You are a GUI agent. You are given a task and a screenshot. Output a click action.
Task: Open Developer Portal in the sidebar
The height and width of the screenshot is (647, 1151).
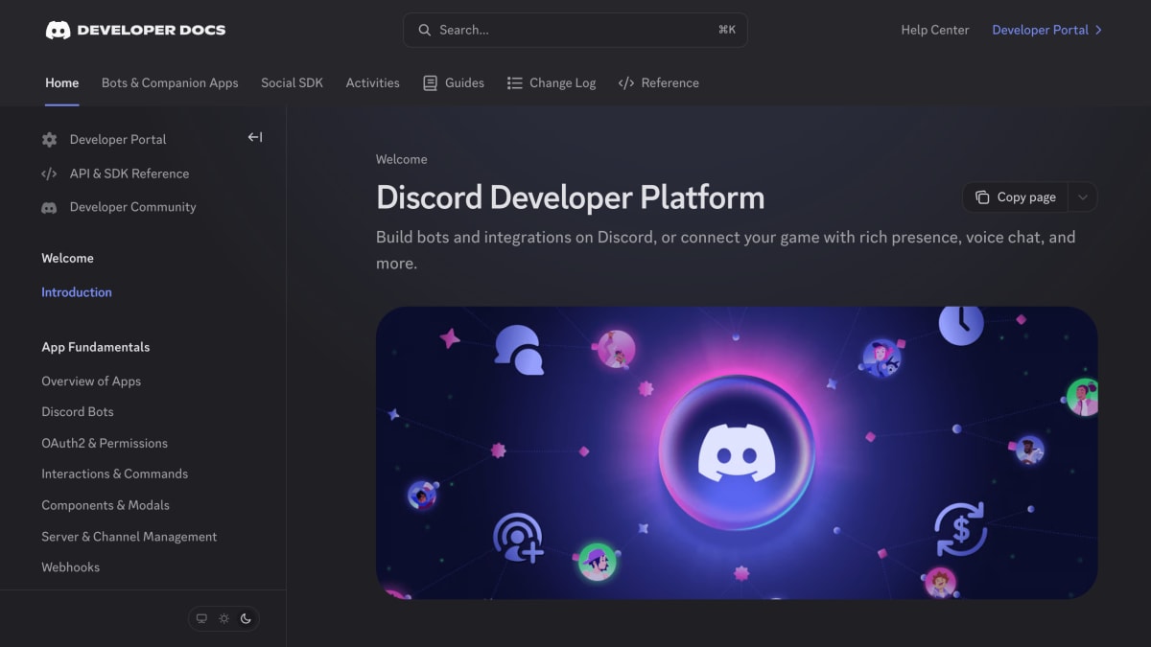(x=118, y=140)
